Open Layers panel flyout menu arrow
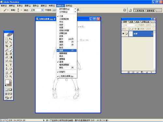The image size is (163, 122). pos(154,21)
